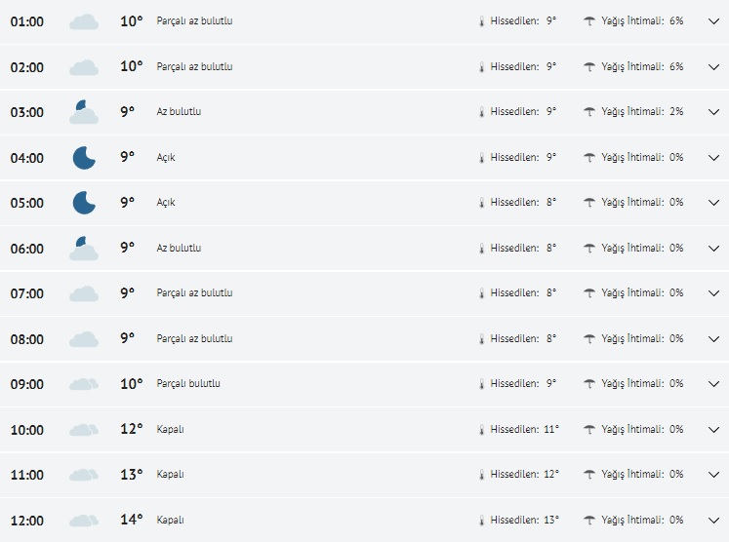Expand the 06:00 row chevron
Screen dimensions: 729x542
tap(713, 249)
